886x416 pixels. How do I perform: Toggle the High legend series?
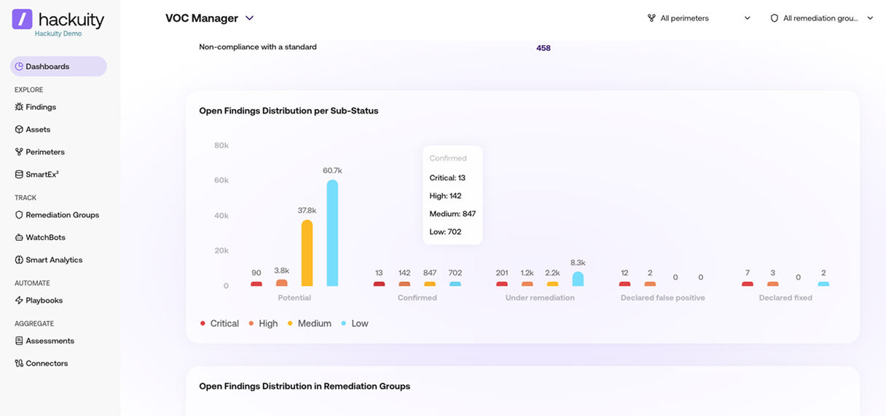[x=263, y=324]
